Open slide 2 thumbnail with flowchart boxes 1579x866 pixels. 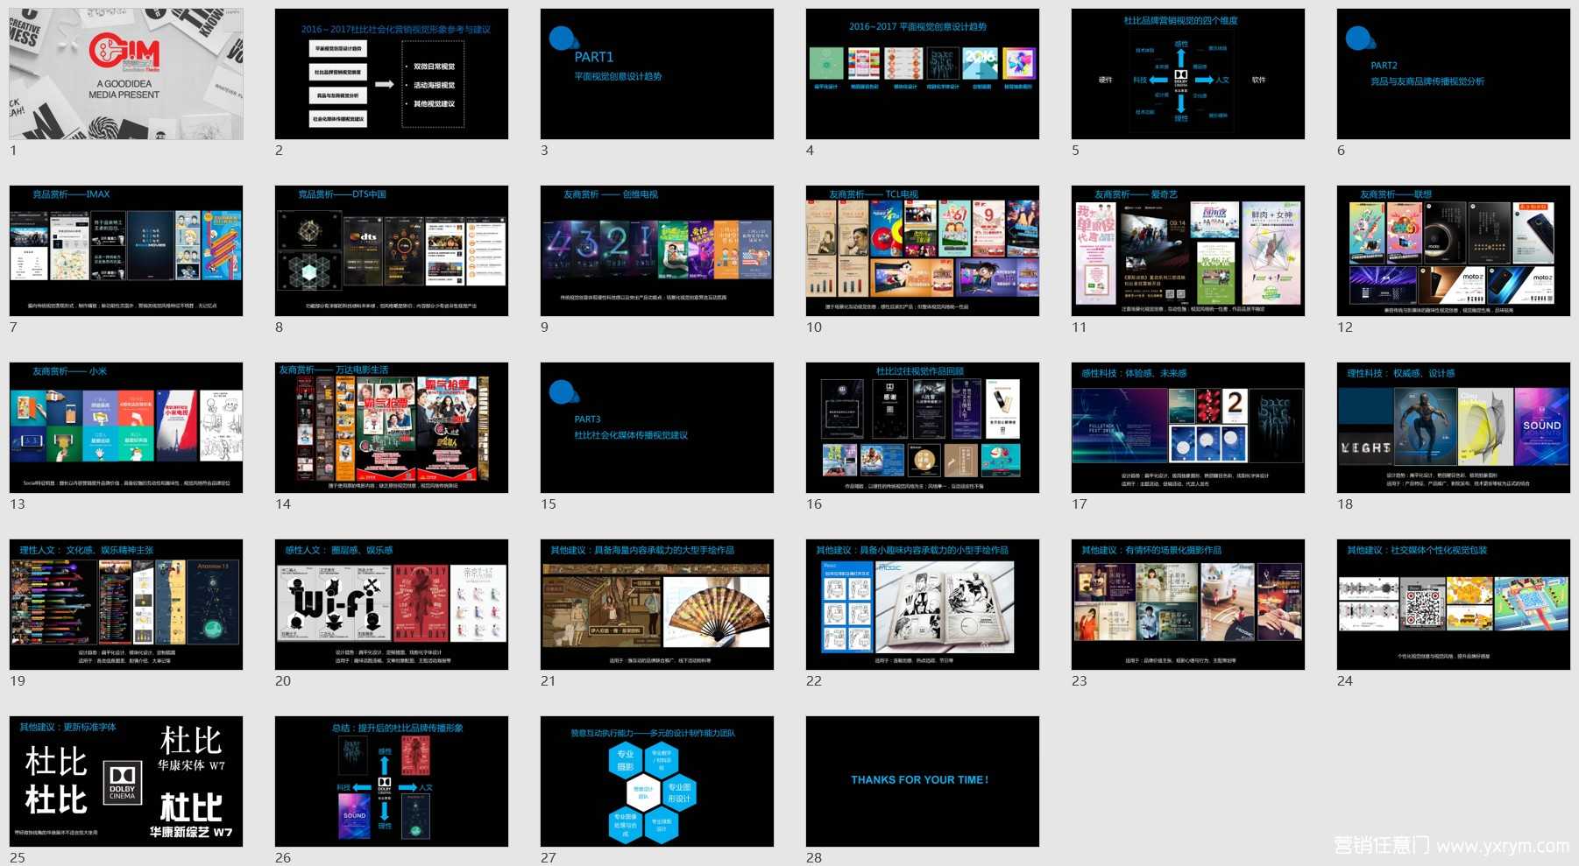392,74
